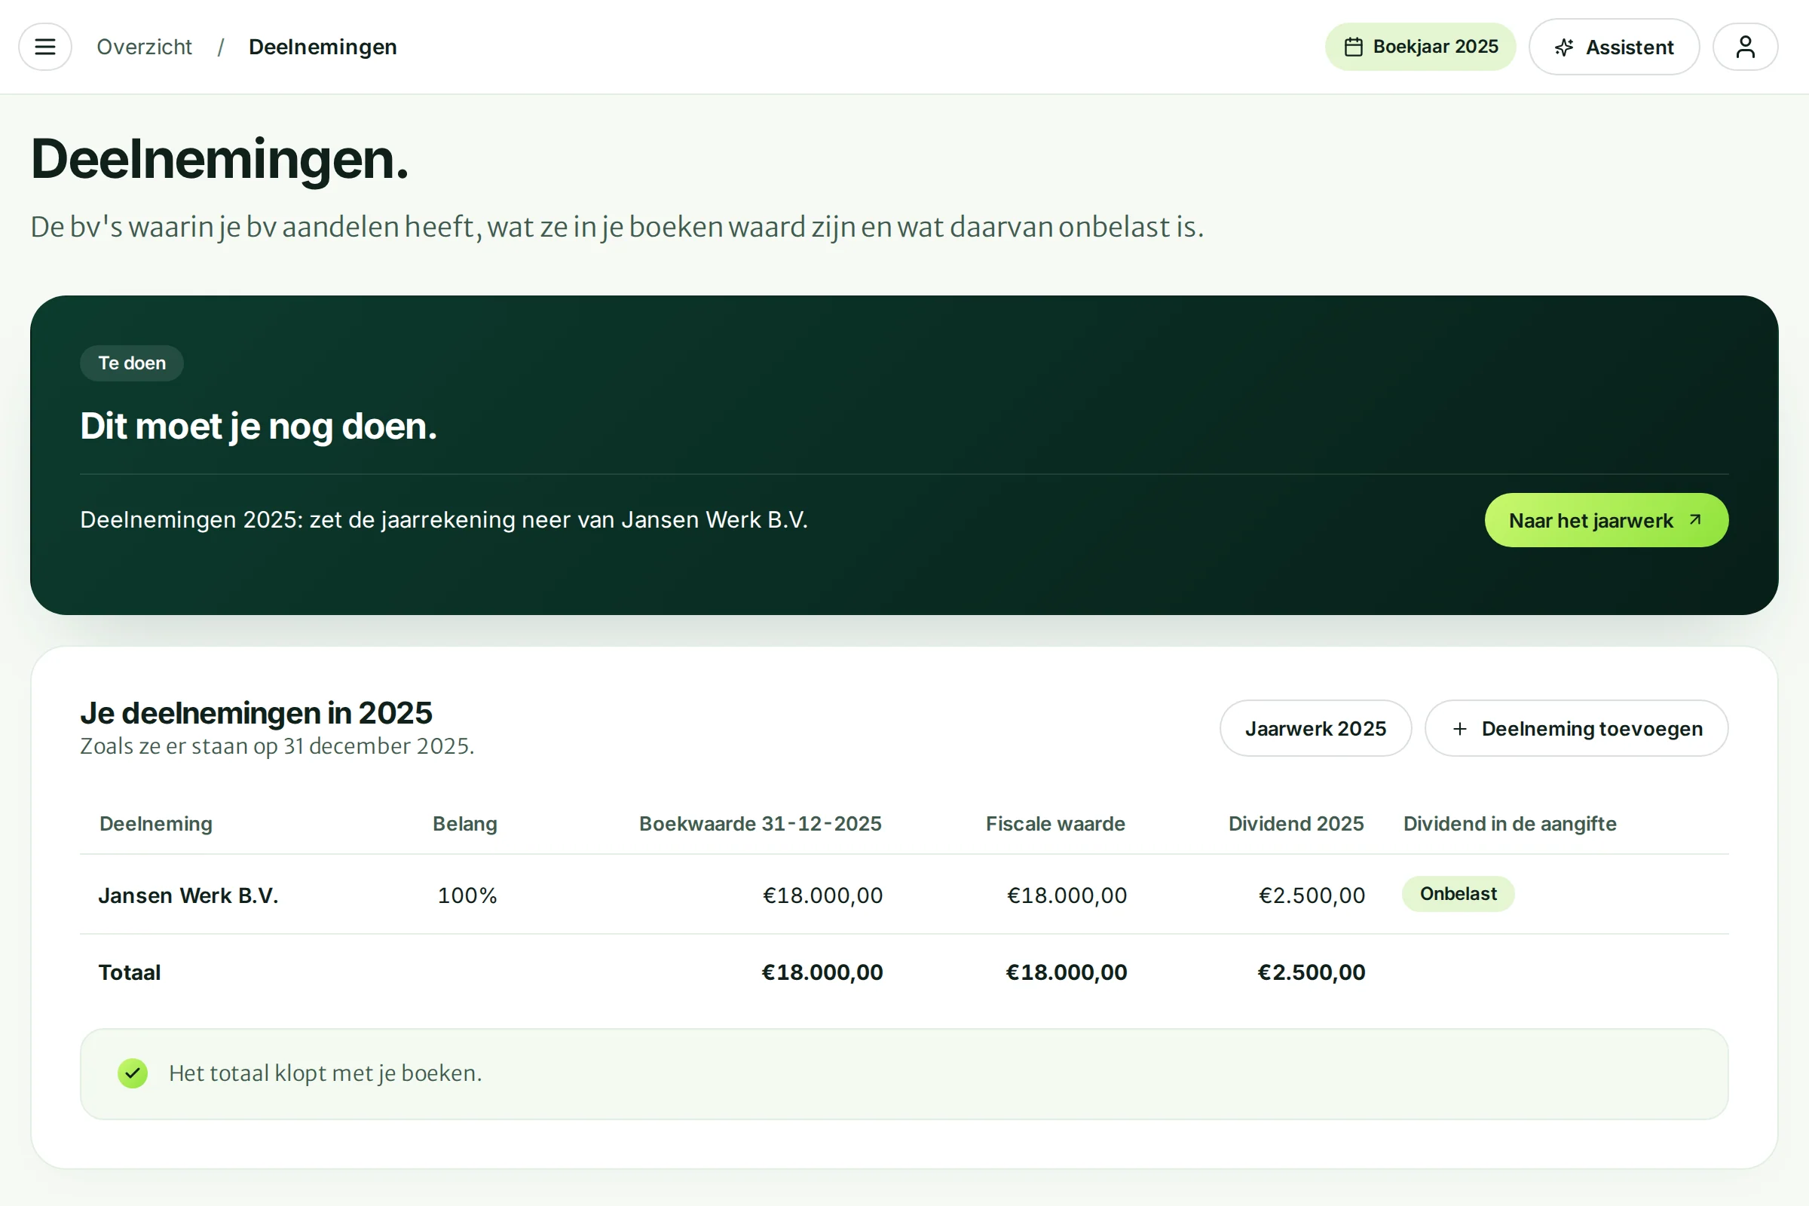
Task: Click the Totaal dividend €2.500,00
Action: (x=1312, y=972)
